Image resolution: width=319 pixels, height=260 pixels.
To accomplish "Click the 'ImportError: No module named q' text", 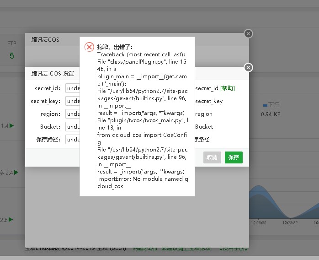I will pos(143,179).
